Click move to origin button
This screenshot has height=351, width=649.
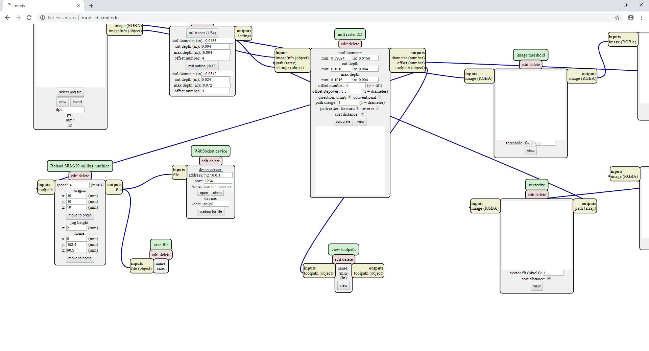coord(80,215)
